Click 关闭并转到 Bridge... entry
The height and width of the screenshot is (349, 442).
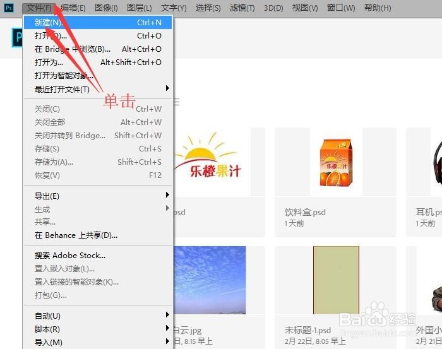coord(98,136)
